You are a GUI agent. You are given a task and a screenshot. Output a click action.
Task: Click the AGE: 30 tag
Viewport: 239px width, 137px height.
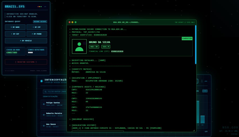tap(94, 47)
